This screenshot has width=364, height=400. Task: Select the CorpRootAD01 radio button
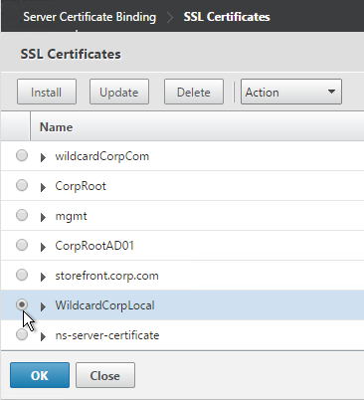pyautogui.click(x=22, y=245)
